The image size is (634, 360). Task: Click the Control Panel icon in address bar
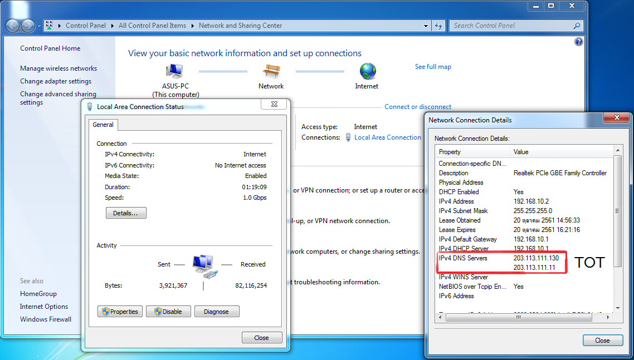(49, 26)
